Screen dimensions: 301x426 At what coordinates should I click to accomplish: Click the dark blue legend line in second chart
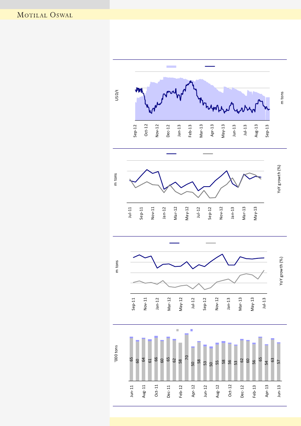click(171, 154)
